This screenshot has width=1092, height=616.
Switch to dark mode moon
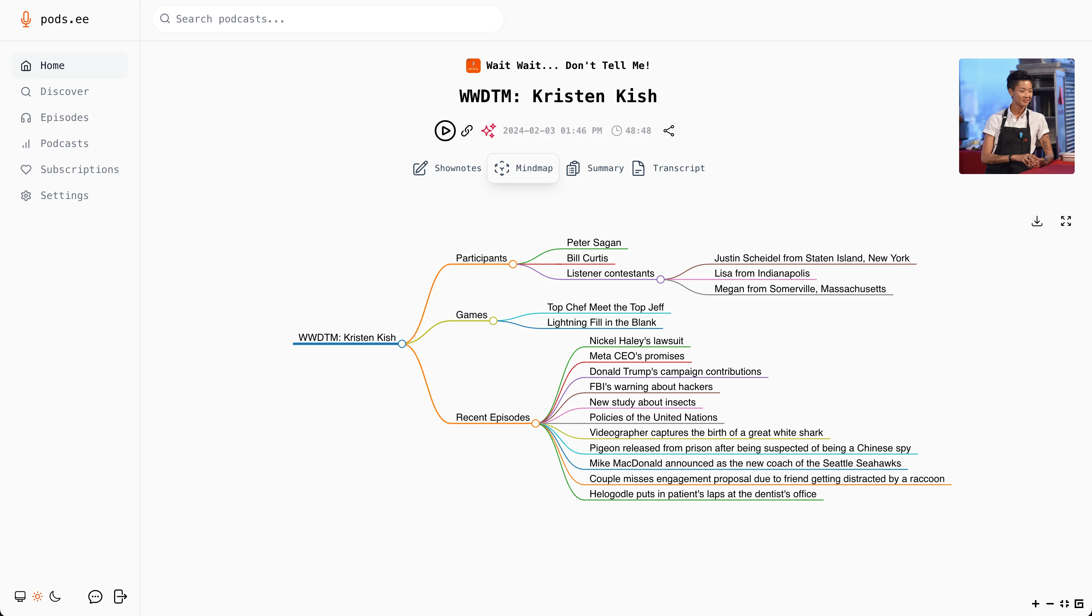click(55, 597)
